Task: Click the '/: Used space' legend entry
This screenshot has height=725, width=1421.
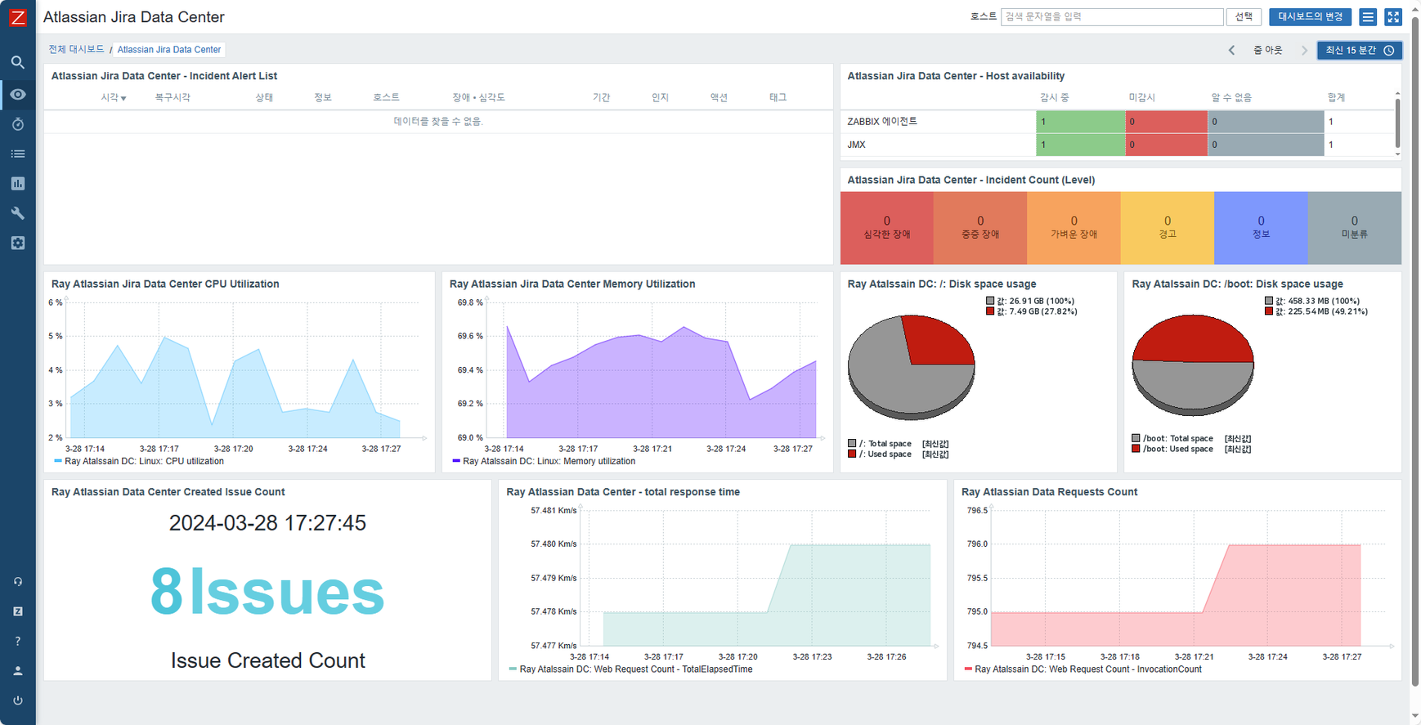Action: [x=898, y=454]
